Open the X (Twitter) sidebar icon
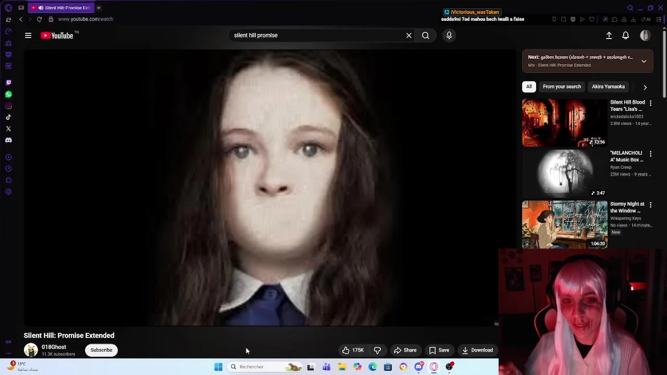 pyautogui.click(x=8, y=129)
